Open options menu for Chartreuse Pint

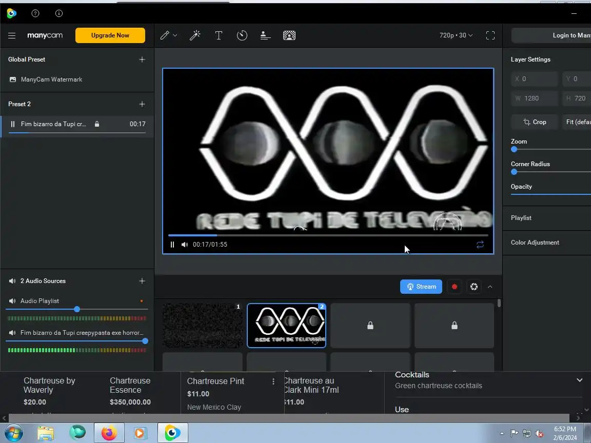[273, 381]
